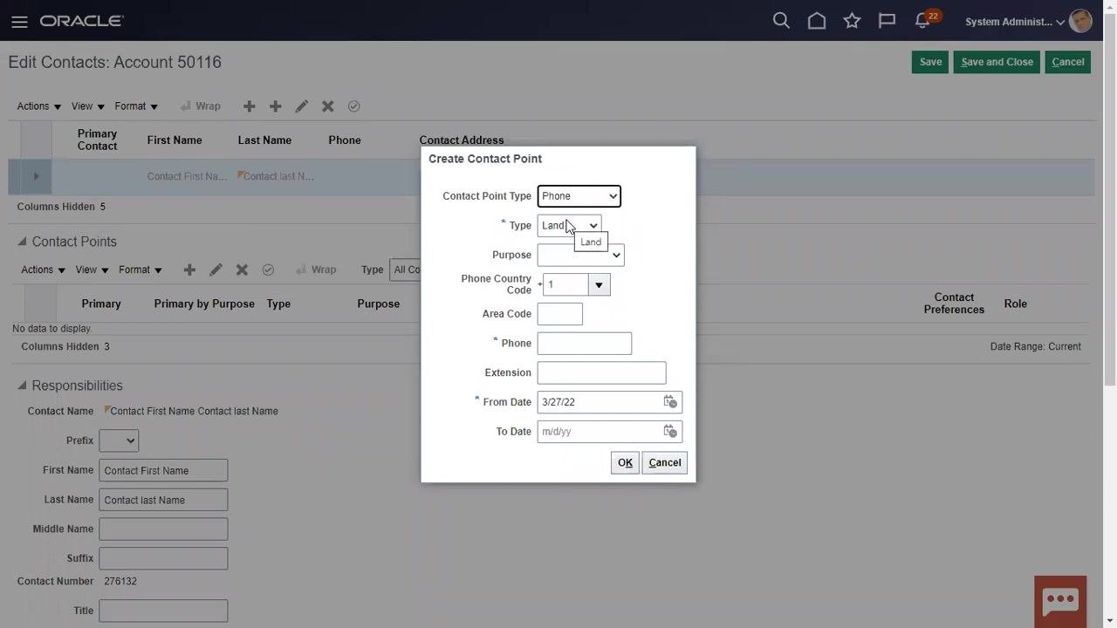1117x628 pixels.
Task: Open calendar picker for To Date
Action: 669,432
